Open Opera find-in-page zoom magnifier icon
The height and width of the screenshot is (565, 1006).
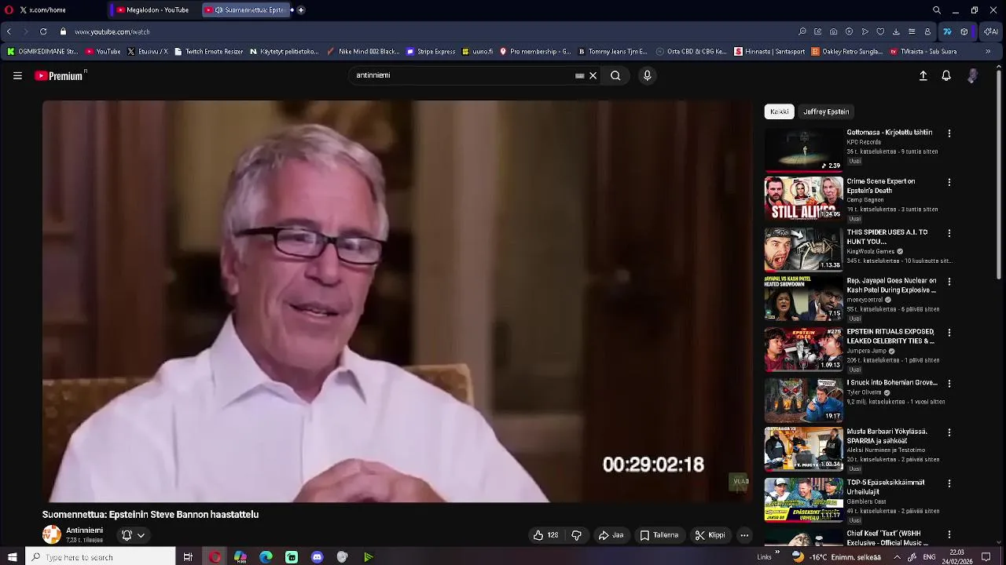(802, 31)
